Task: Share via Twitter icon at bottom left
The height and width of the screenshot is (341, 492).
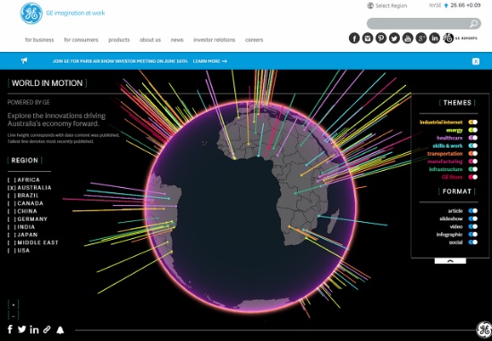Action: click(x=21, y=329)
